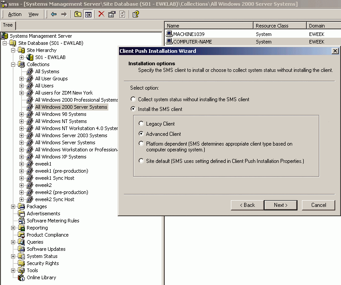The width and height of the screenshot is (341, 285).
Task: Click the Product Compliance icon
Action: pyautogui.click(x=21, y=235)
